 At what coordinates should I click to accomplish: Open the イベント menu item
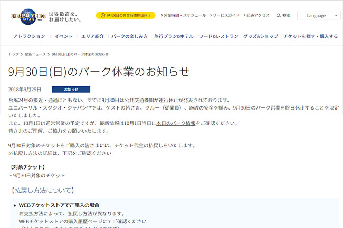click(63, 36)
